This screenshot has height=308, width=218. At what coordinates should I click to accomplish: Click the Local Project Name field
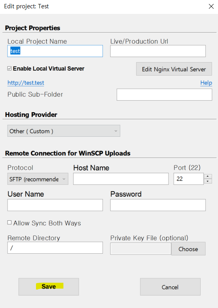(x=55, y=51)
